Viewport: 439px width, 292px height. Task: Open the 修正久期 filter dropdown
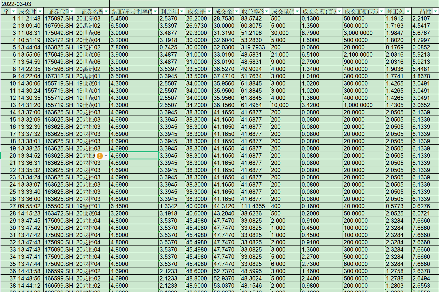[x=408, y=12]
